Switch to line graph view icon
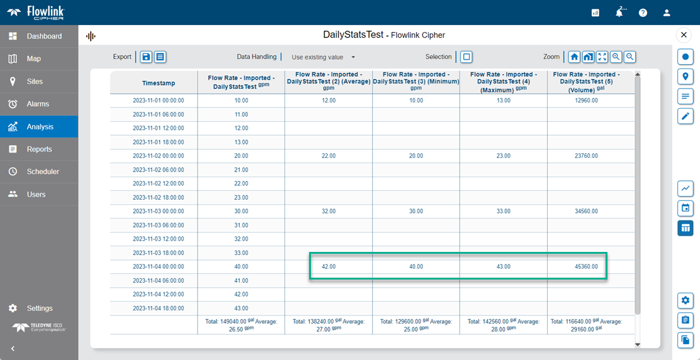The height and width of the screenshot is (360, 700). (x=686, y=188)
